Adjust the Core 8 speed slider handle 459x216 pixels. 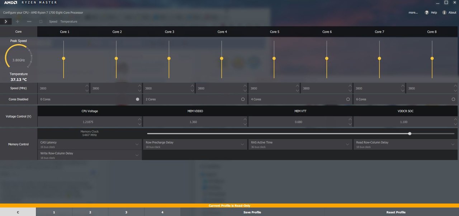432,58
